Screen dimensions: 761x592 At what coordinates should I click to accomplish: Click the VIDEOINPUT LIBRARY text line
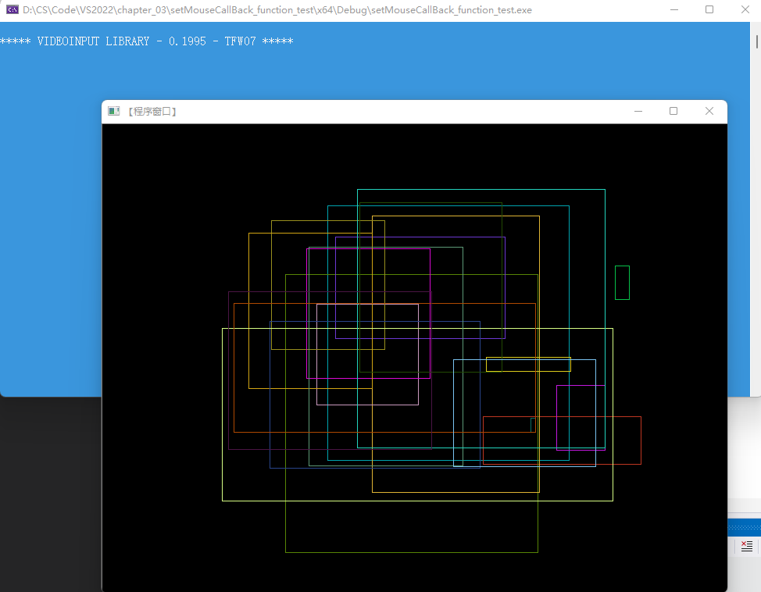click(147, 41)
